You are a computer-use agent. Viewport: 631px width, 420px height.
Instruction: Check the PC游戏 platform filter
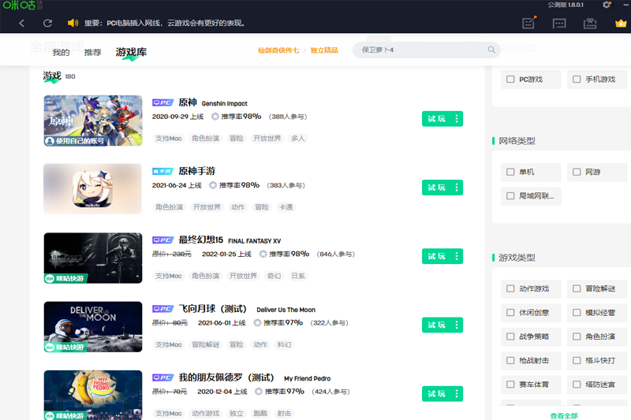click(510, 79)
